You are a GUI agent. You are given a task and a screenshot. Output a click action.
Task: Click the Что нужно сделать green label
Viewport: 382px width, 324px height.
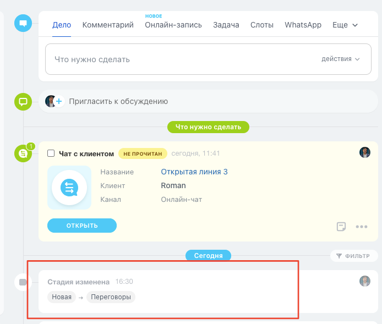coord(208,127)
